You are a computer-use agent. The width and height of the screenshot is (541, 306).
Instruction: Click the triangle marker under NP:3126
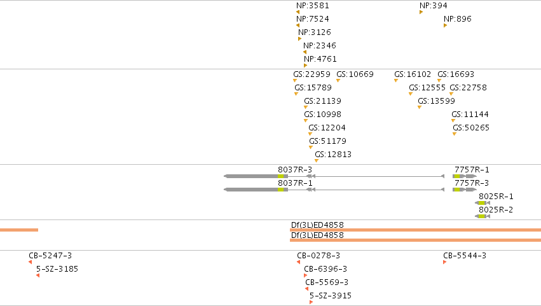coord(300,39)
